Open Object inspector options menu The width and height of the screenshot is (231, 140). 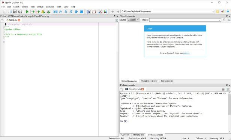click(x=229, y=20)
